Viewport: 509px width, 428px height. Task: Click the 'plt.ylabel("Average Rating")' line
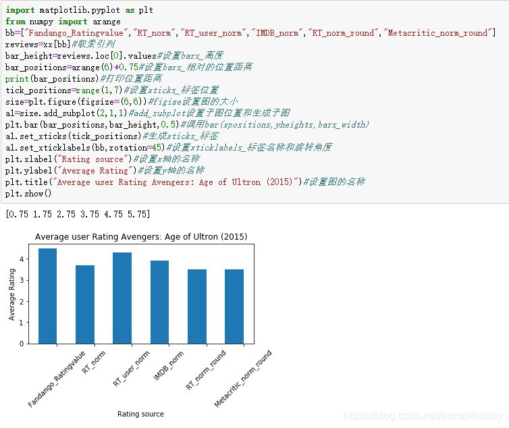coord(105,170)
